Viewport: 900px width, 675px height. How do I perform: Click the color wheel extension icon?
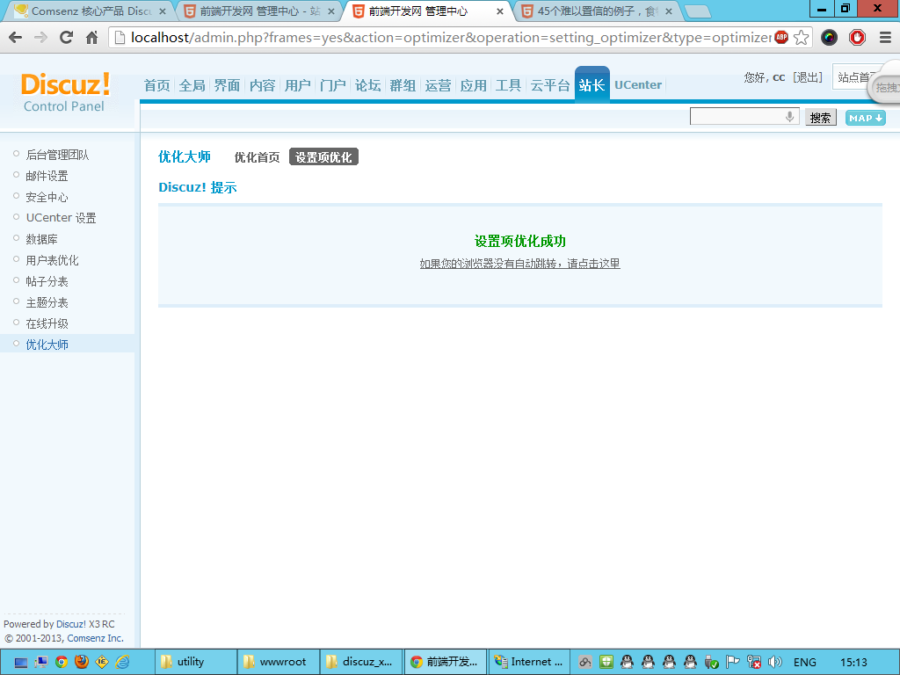pyautogui.click(x=829, y=38)
